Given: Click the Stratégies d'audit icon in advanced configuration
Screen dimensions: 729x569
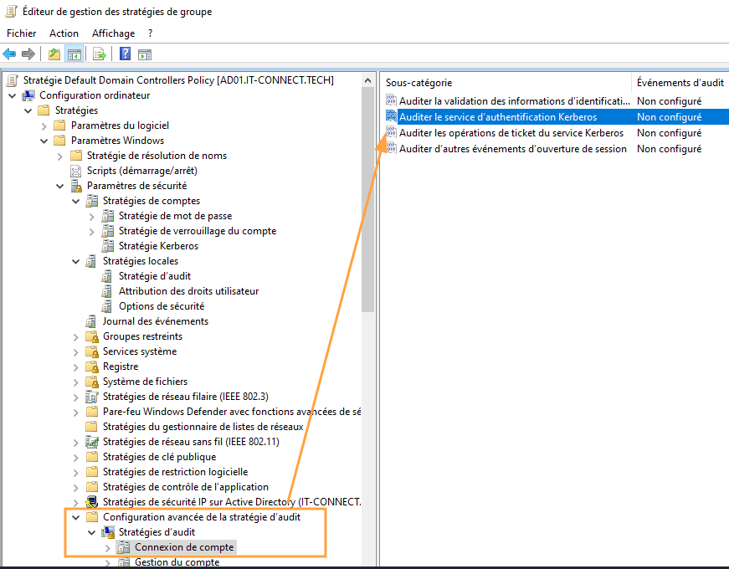Looking at the screenshot, I should (108, 532).
